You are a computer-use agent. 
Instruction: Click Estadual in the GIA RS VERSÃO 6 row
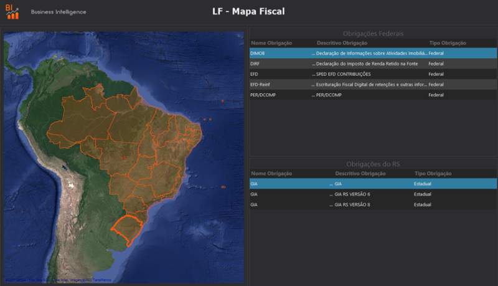pos(423,194)
